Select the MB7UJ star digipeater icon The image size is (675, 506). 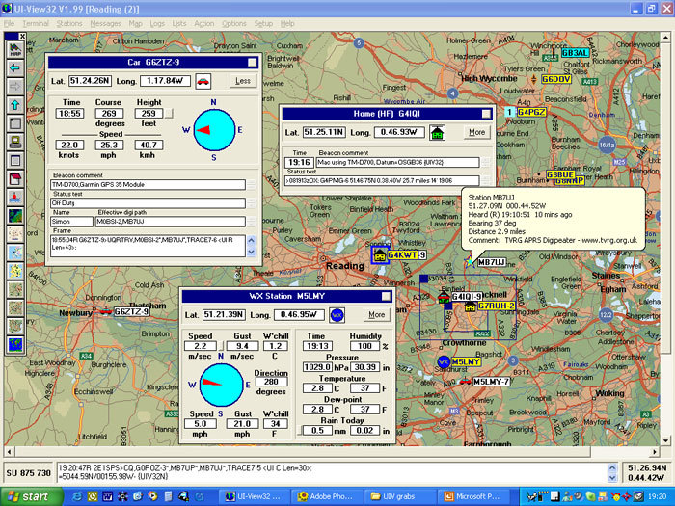pos(470,261)
